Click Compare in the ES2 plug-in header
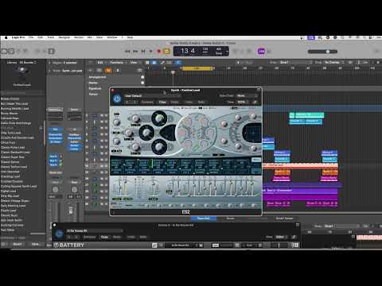Viewport: 382px width, 286px height. [x=147, y=102]
